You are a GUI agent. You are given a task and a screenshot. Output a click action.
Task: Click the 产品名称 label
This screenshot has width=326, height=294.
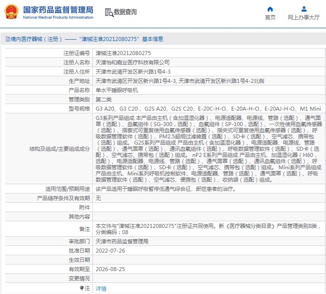(x=79, y=90)
